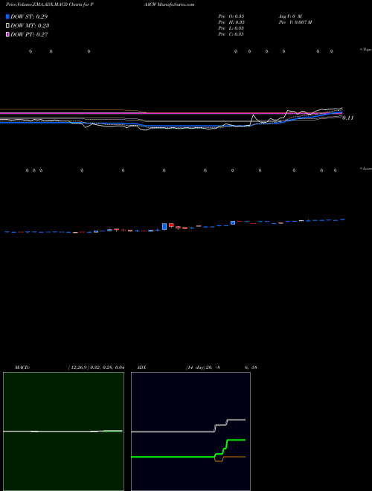Click the white DOW MT legend swatch
372x491 pixels.
(x=7, y=25)
